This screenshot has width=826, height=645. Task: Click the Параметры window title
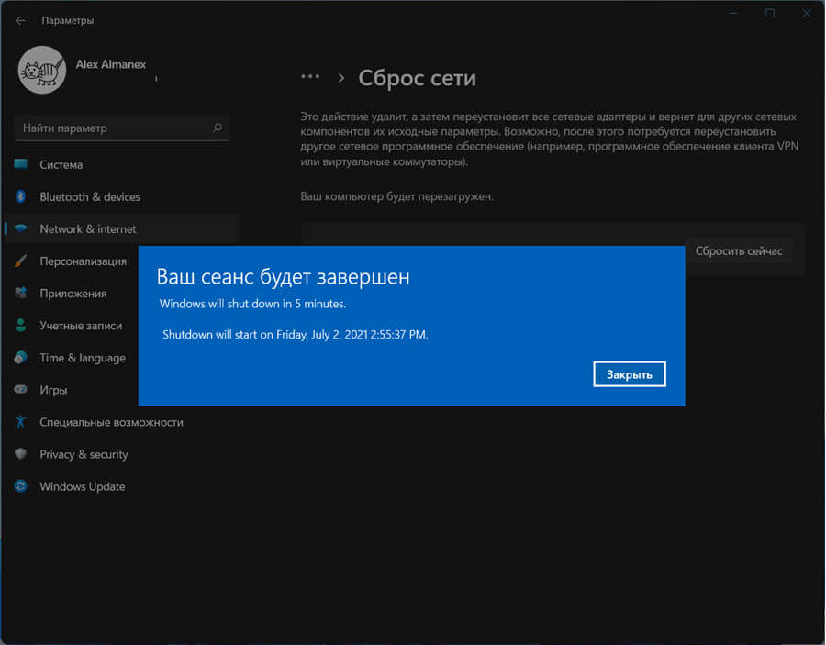tap(67, 20)
